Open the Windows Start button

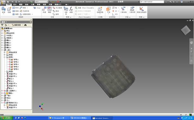(7, 118)
